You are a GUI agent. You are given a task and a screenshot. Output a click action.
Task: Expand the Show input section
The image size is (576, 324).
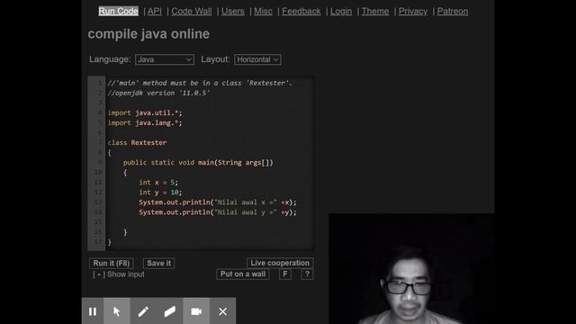pyautogui.click(x=118, y=274)
